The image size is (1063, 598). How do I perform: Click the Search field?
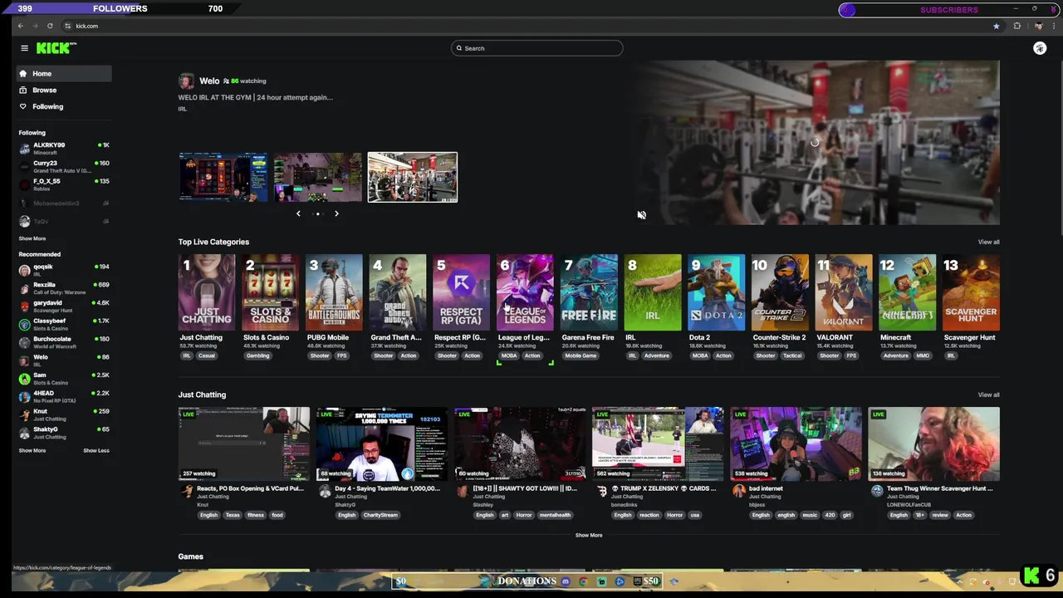point(536,48)
